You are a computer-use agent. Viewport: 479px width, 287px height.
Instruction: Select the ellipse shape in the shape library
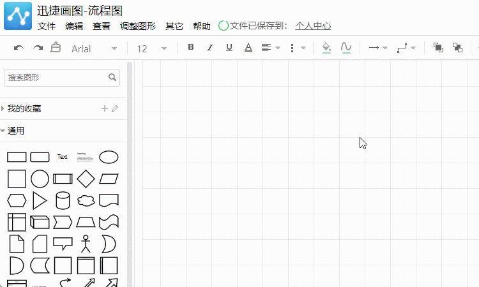(x=109, y=157)
